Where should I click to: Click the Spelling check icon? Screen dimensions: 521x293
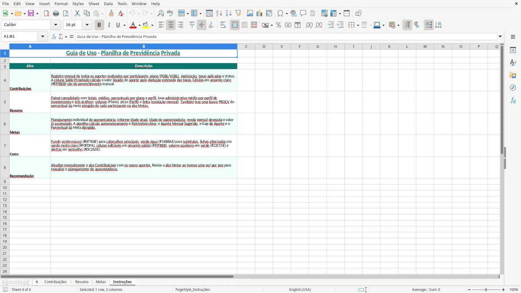pyautogui.click(x=170, y=13)
